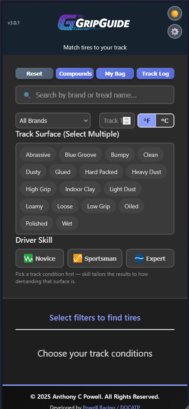The height and width of the screenshot is (409, 189).
Task: Select the Glued surface
Action: 63,172
